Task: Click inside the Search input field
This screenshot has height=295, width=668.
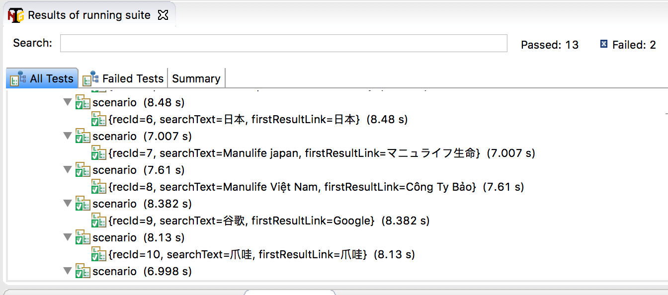Action: click(283, 44)
